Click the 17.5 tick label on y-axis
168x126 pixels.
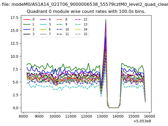point(15,18)
